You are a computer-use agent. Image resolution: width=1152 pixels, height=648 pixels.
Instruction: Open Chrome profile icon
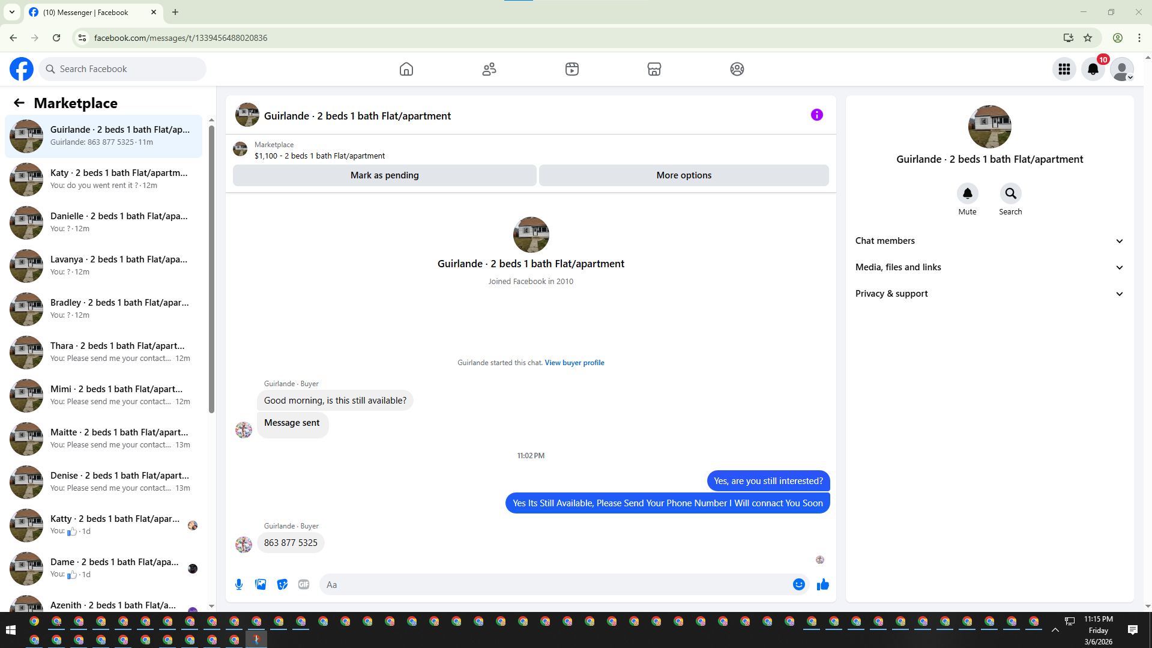[x=1118, y=38]
